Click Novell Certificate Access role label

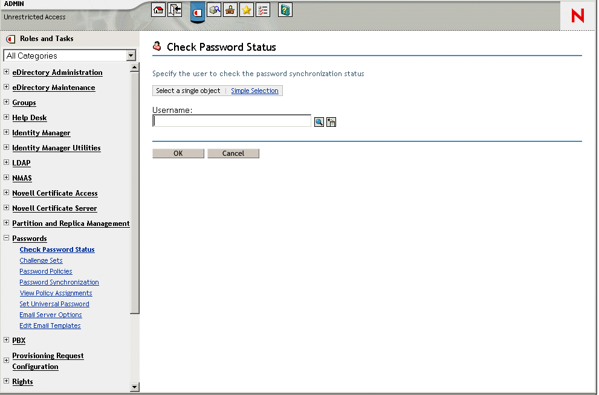tap(55, 193)
